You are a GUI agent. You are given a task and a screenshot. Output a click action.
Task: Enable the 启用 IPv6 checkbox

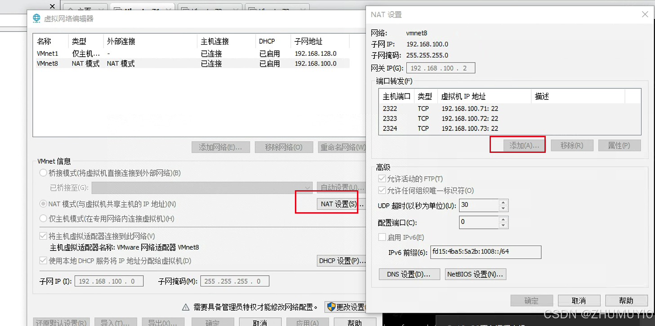tap(382, 237)
